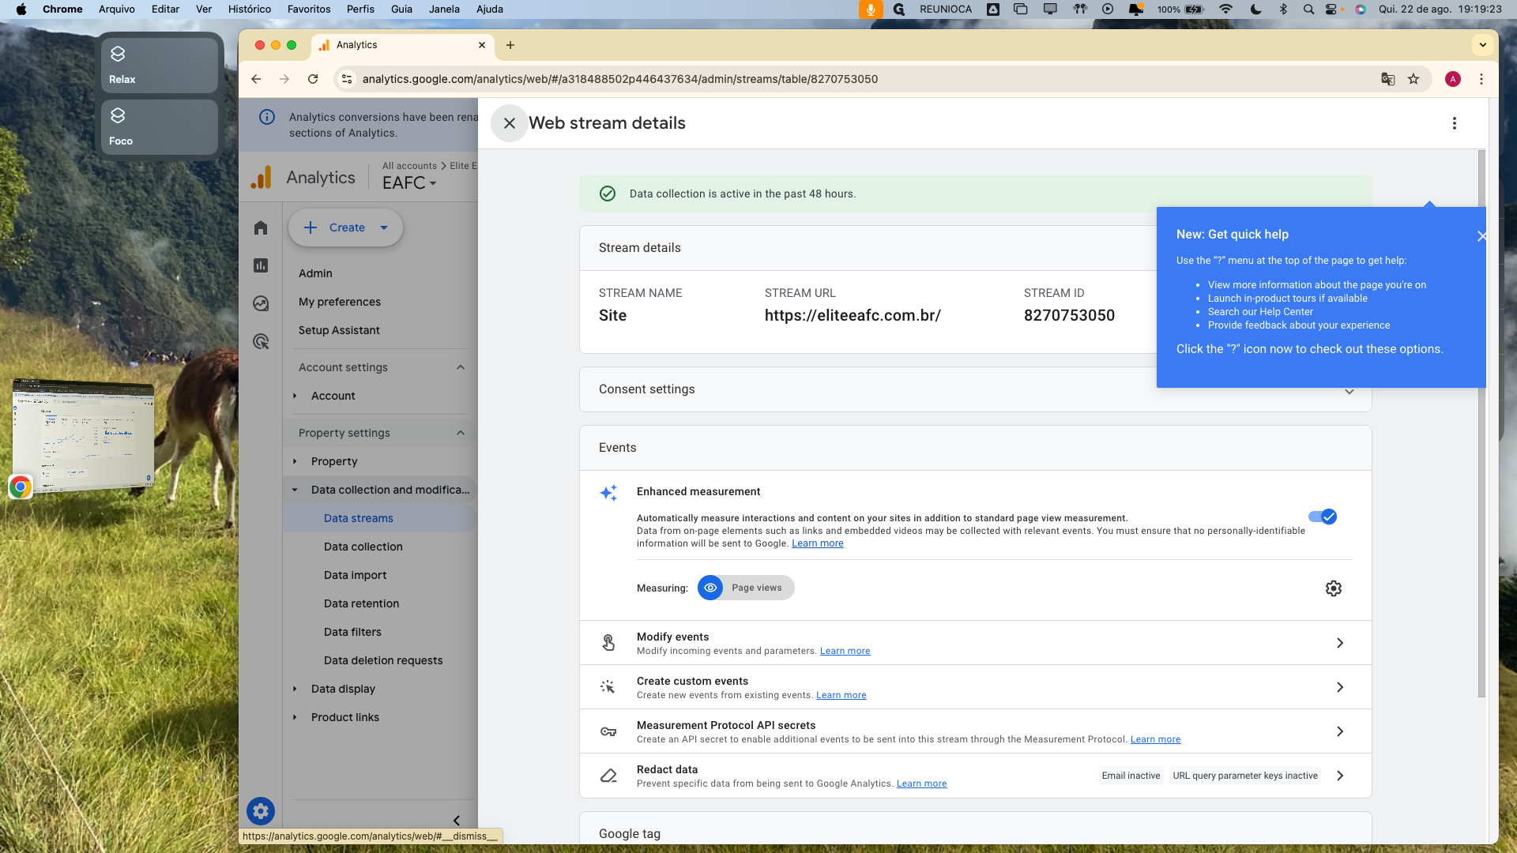Image resolution: width=1517 pixels, height=853 pixels.
Task: Open the Favoritos menu in the menu bar
Action: (x=309, y=9)
